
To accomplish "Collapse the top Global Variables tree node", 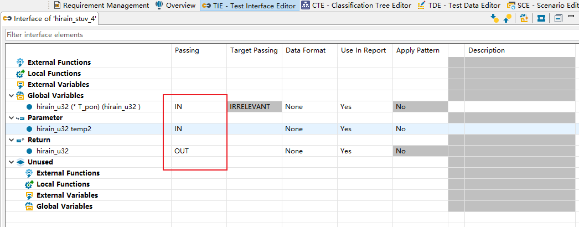I will coord(12,96).
